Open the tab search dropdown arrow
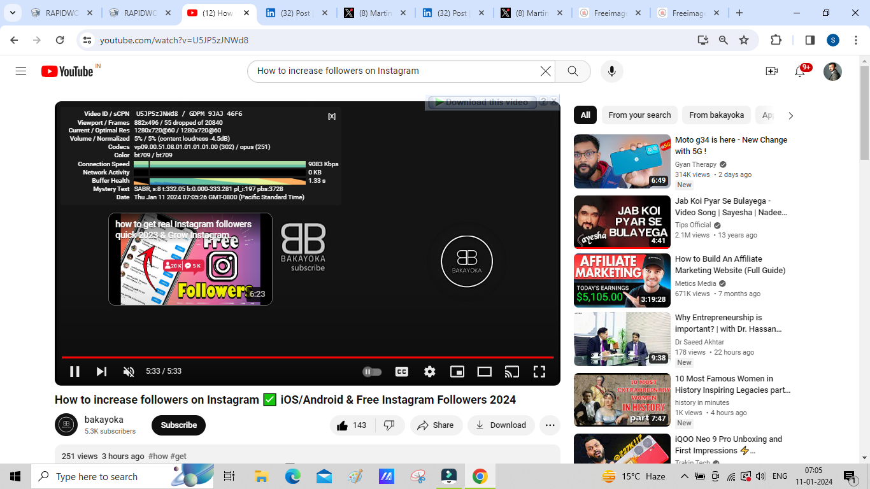 coord(12,13)
